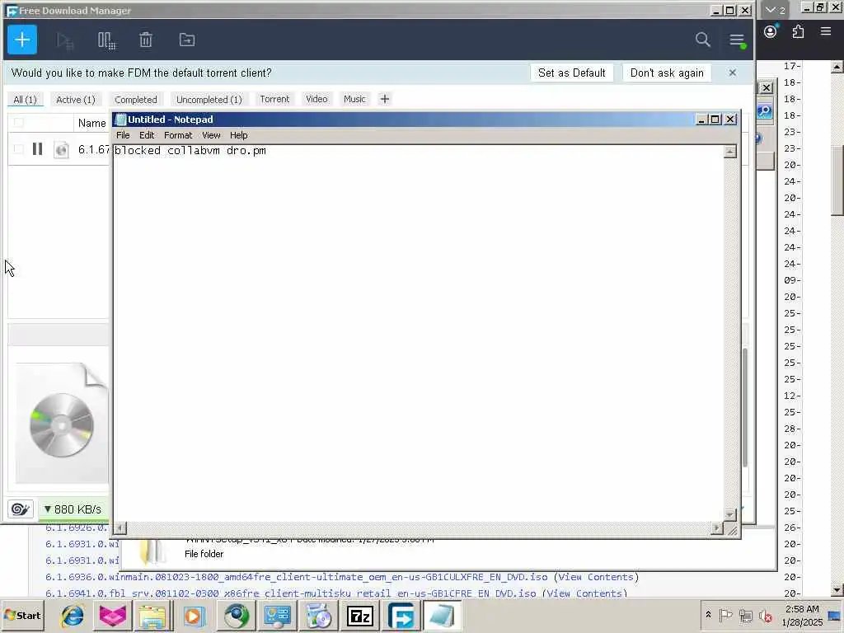Image resolution: width=844 pixels, height=633 pixels.
Task: Select the Uncompleted (1) filter tab
Action: 209,100
